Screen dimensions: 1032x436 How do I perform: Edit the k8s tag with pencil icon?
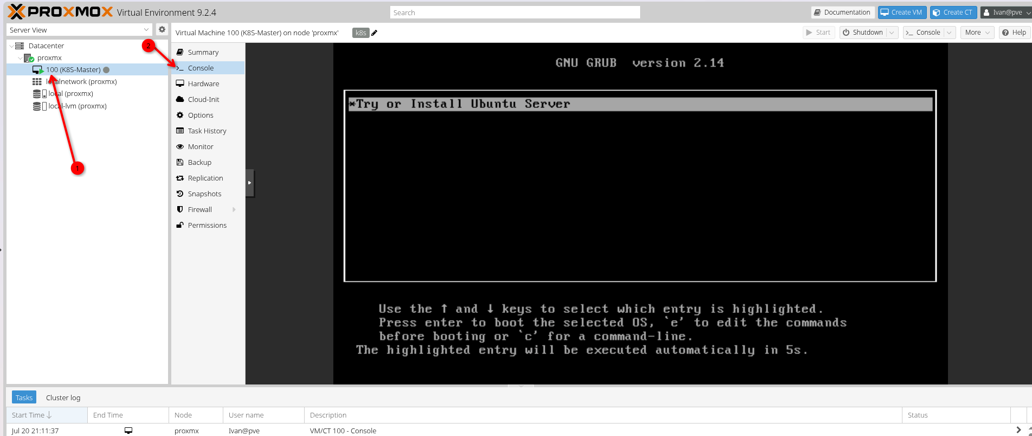[x=374, y=33]
